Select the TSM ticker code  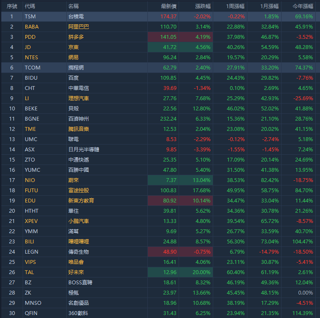pos(30,17)
